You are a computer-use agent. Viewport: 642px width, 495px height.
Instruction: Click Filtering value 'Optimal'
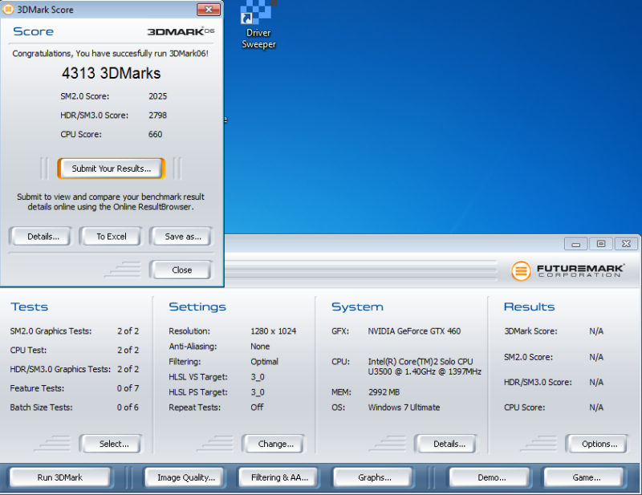(264, 362)
